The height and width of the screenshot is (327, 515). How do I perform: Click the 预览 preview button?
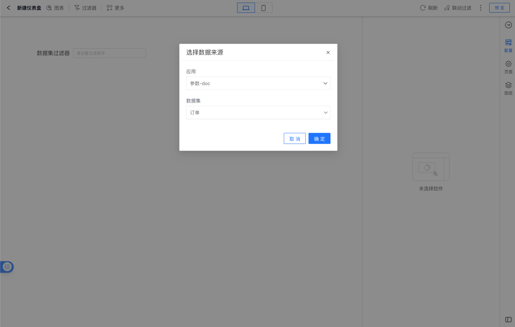coord(499,8)
